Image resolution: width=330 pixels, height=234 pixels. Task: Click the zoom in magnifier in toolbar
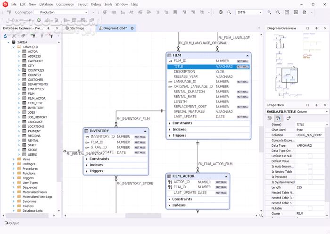[x=269, y=12]
